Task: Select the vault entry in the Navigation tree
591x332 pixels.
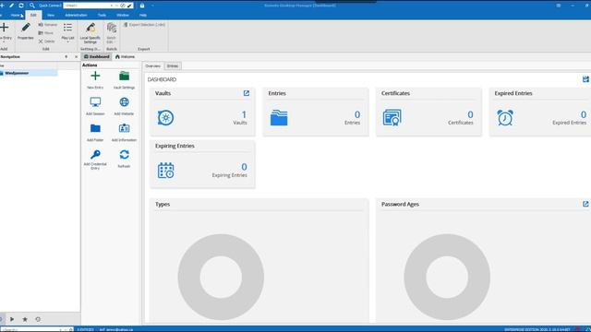Action: pyautogui.click(x=29, y=73)
